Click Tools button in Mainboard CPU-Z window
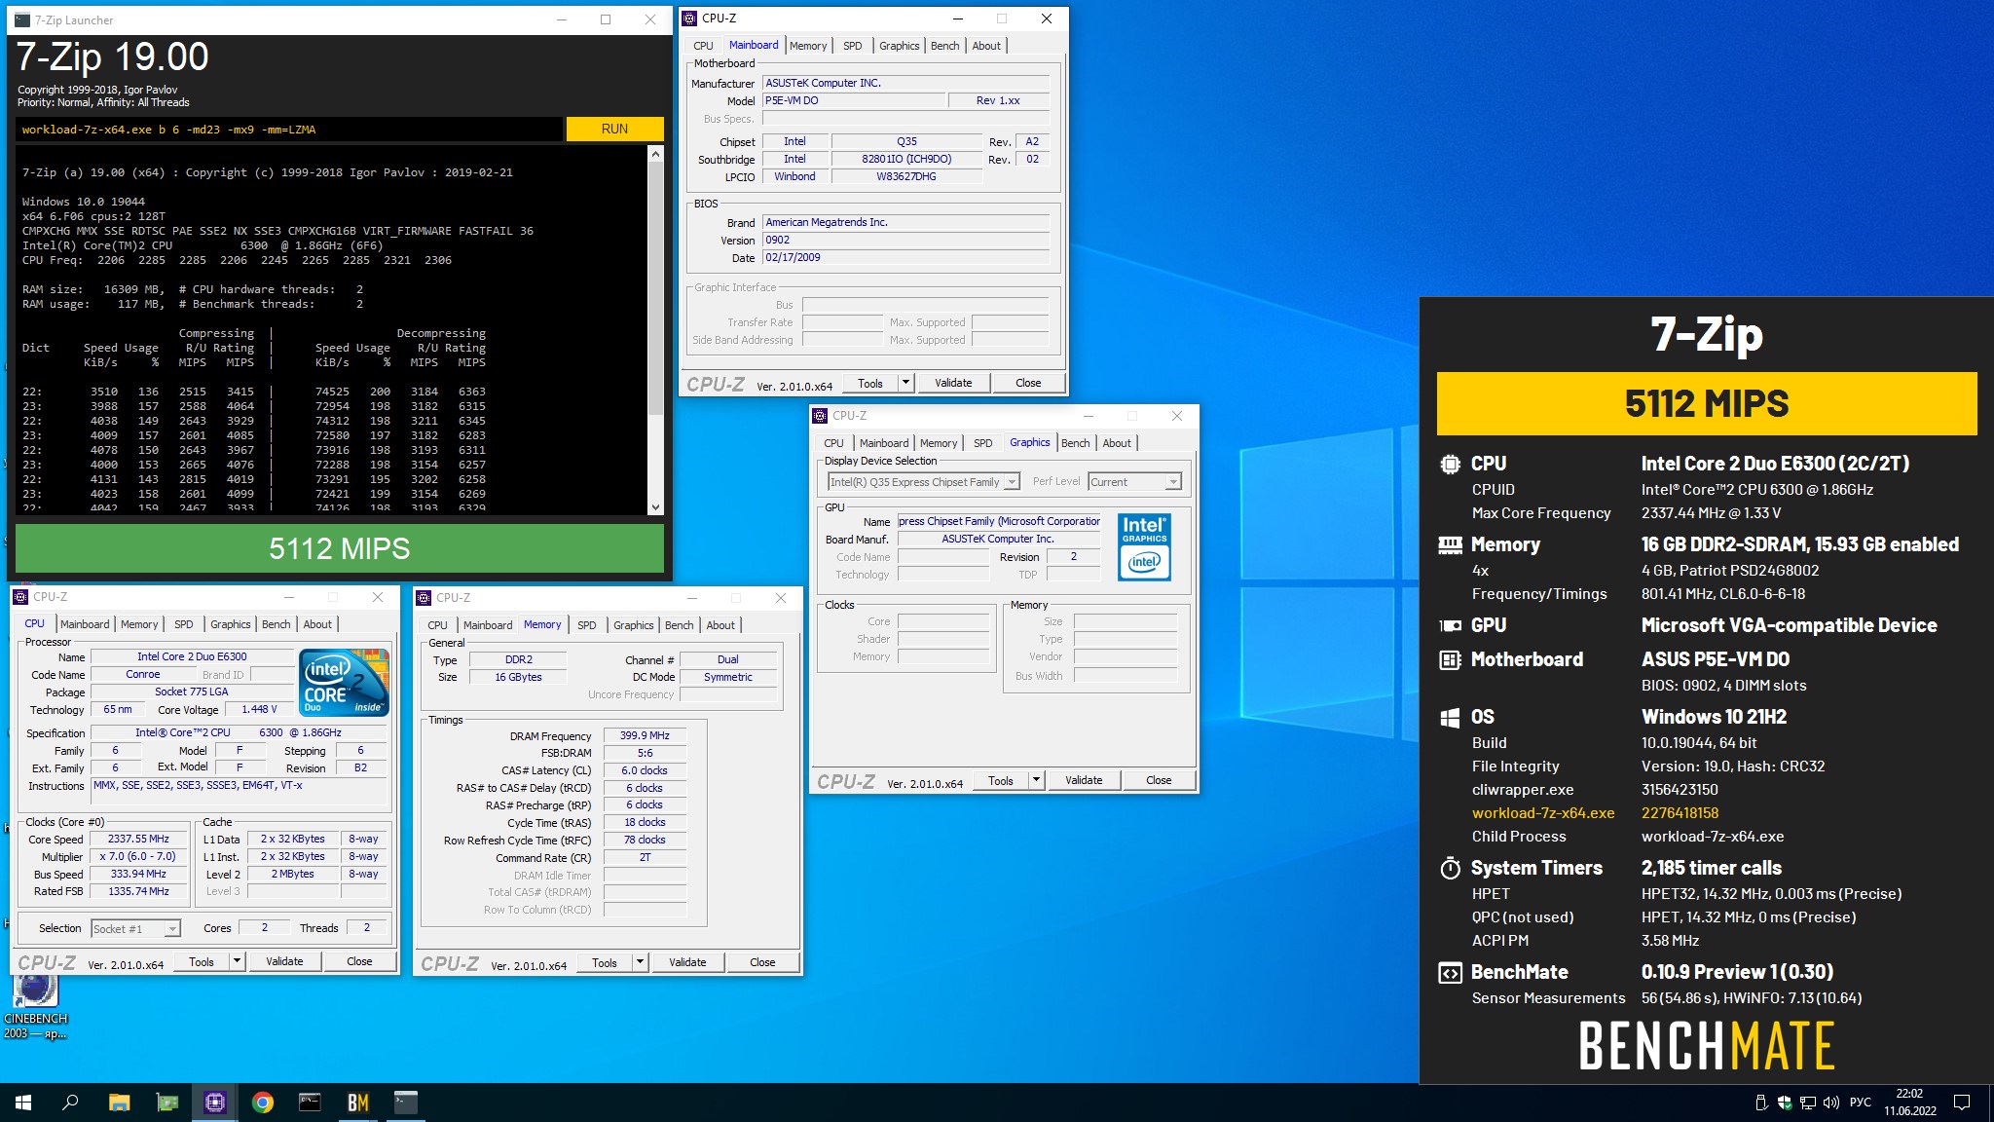The width and height of the screenshot is (1994, 1122). coord(870,383)
